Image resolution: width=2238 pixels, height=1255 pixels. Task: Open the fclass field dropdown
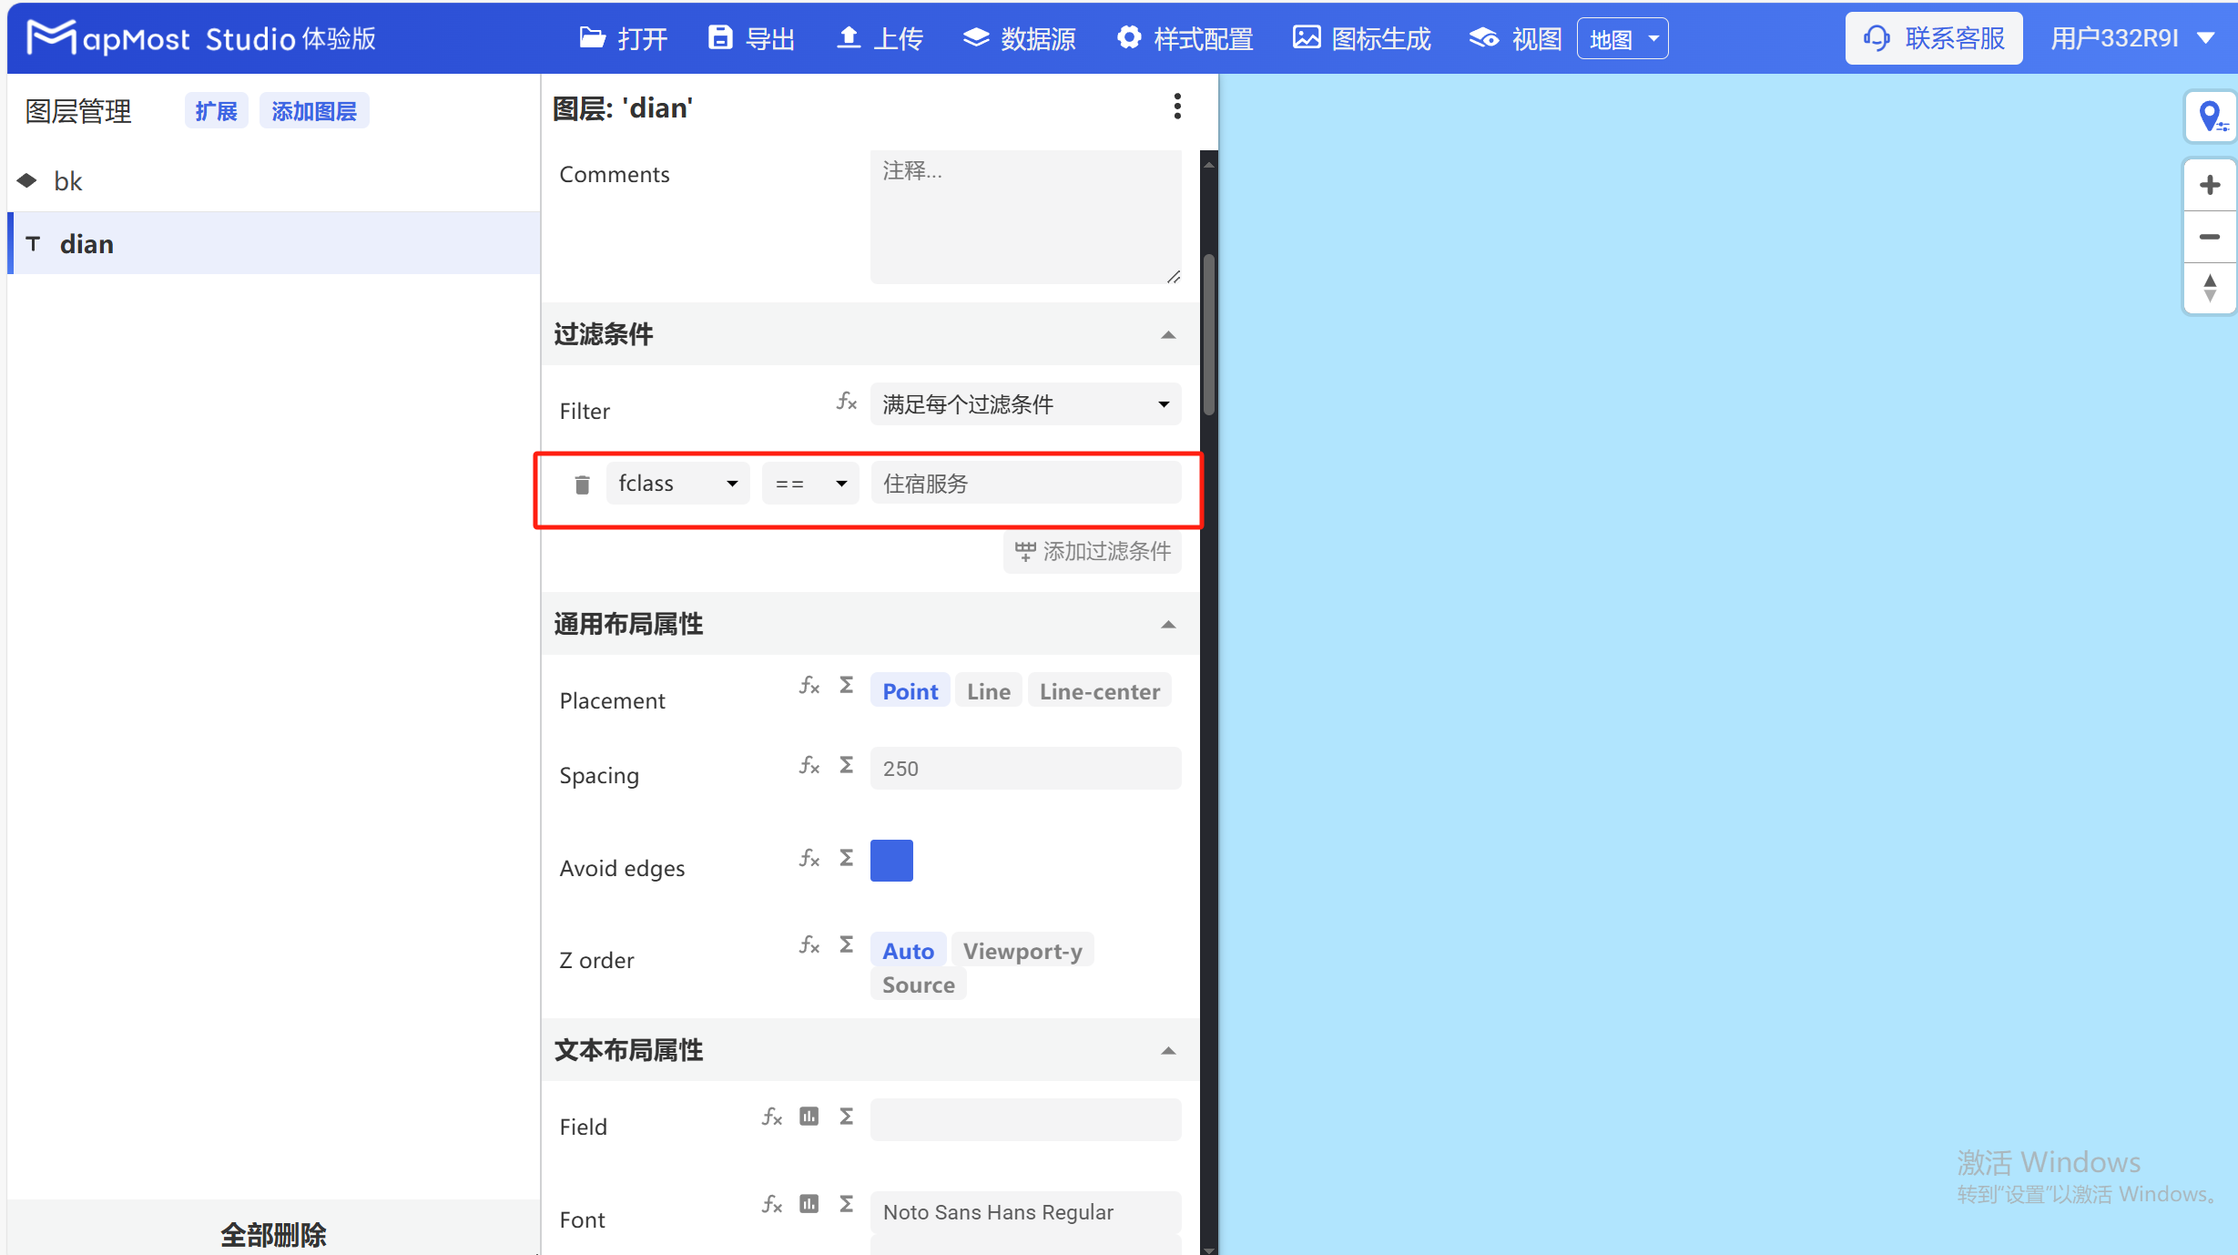[677, 483]
